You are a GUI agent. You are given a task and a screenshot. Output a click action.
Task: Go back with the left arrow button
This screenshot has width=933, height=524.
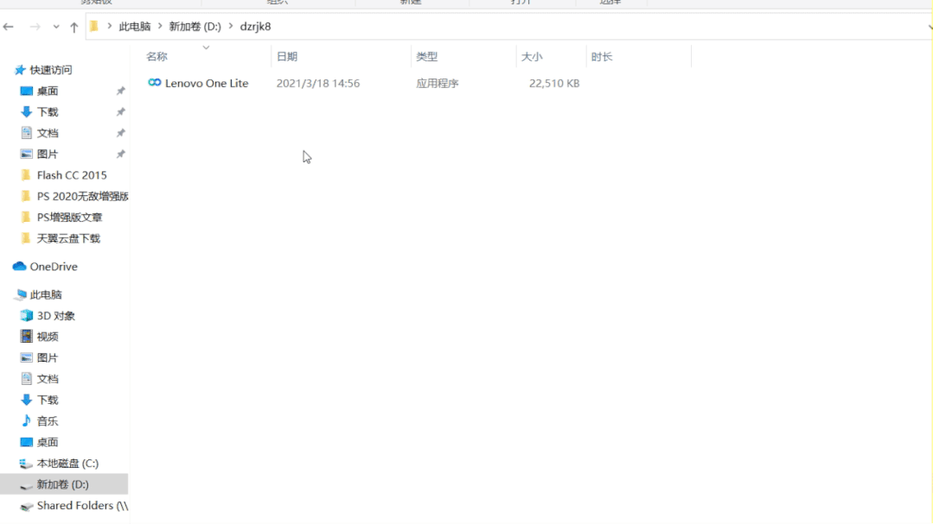click(9, 27)
